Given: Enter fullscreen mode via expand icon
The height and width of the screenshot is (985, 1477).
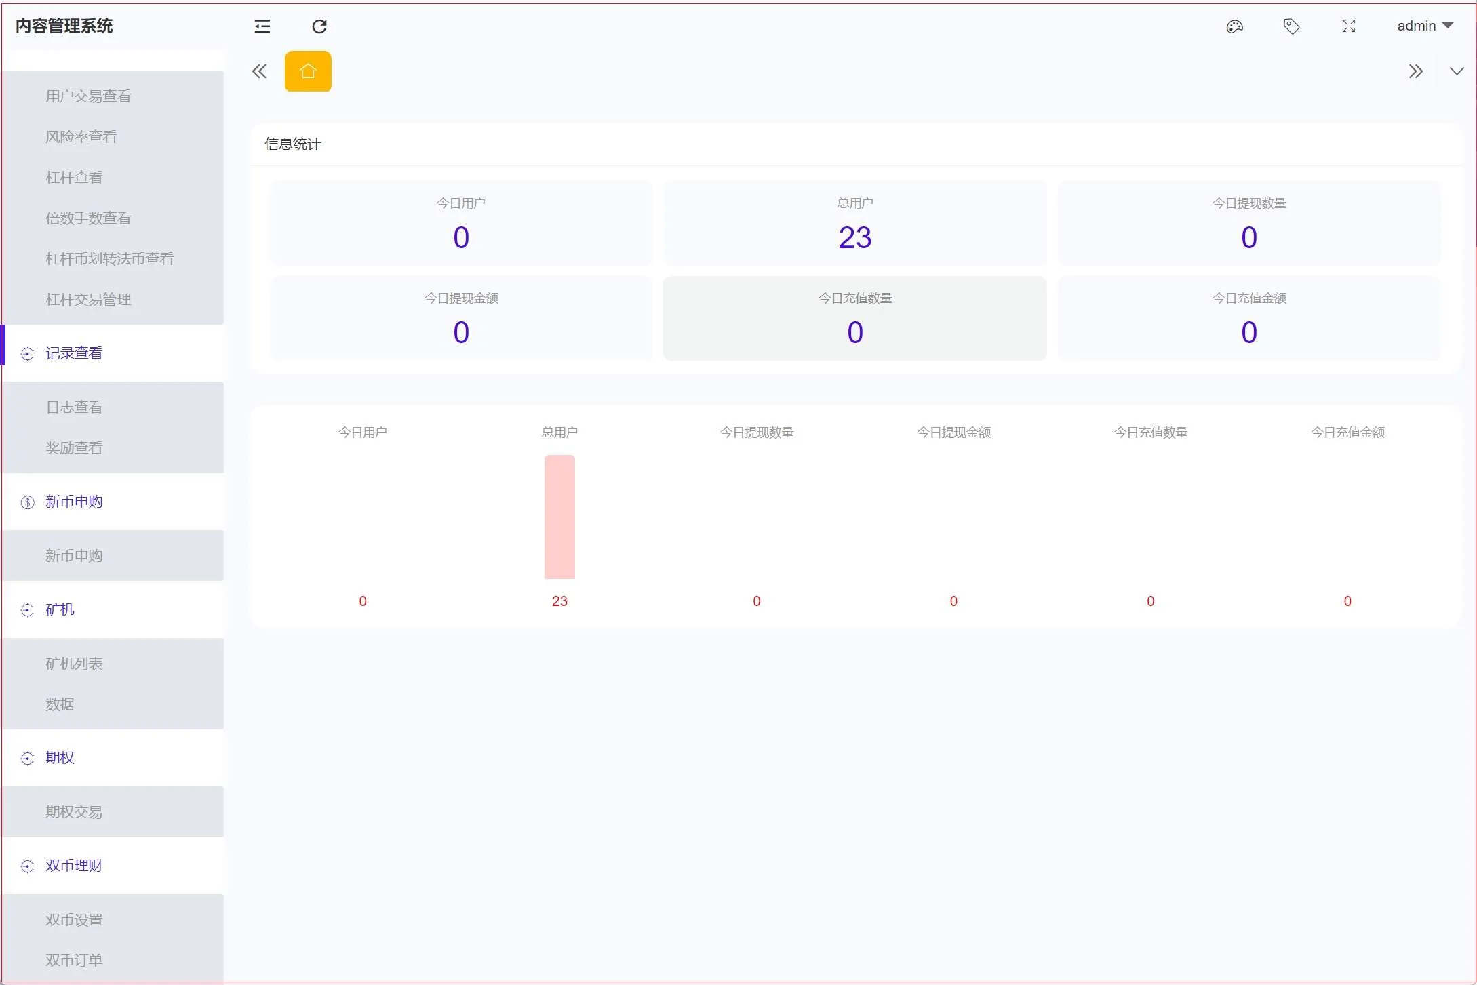Looking at the screenshot, I should pyautogui.click(x=1348, y=26).
